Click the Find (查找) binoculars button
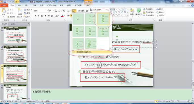The width and height of the screenshot is (194, 104). click(160, 9)
